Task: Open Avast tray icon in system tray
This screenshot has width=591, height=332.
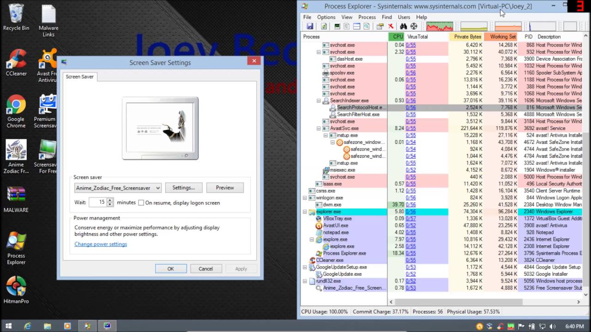Action: click(x=480, y=326)
